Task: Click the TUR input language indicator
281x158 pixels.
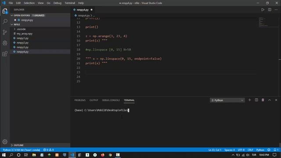Action: 254,155
